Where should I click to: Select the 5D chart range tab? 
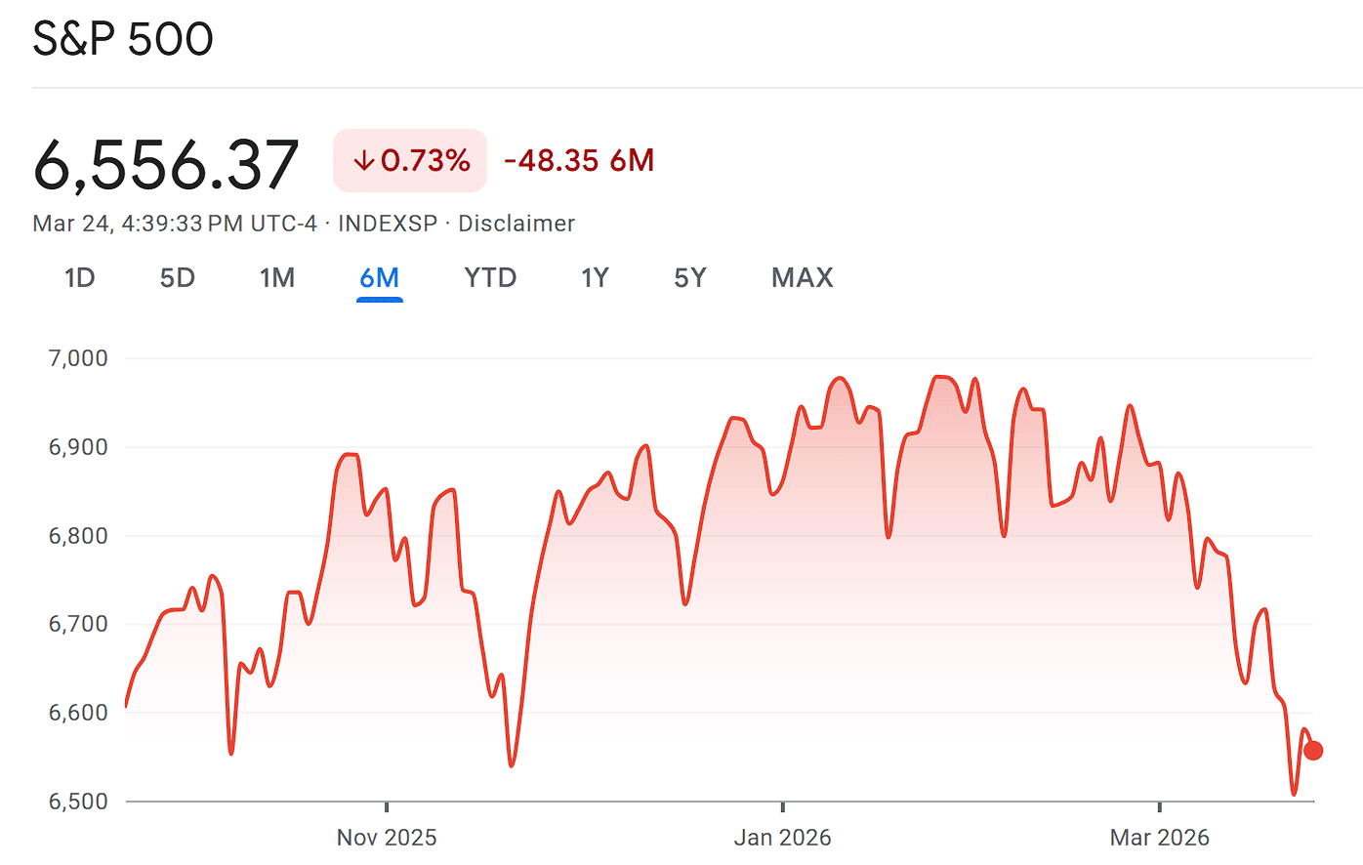coord(178,278)
